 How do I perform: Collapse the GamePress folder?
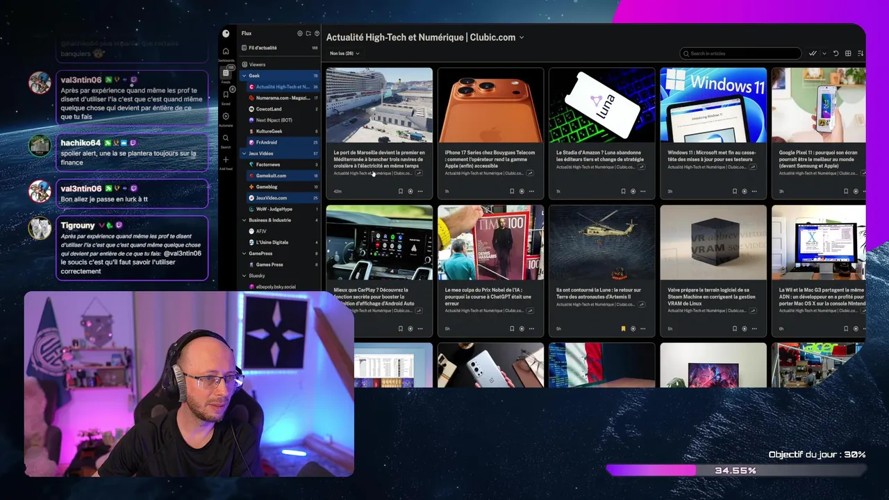[x=244, y=253]
